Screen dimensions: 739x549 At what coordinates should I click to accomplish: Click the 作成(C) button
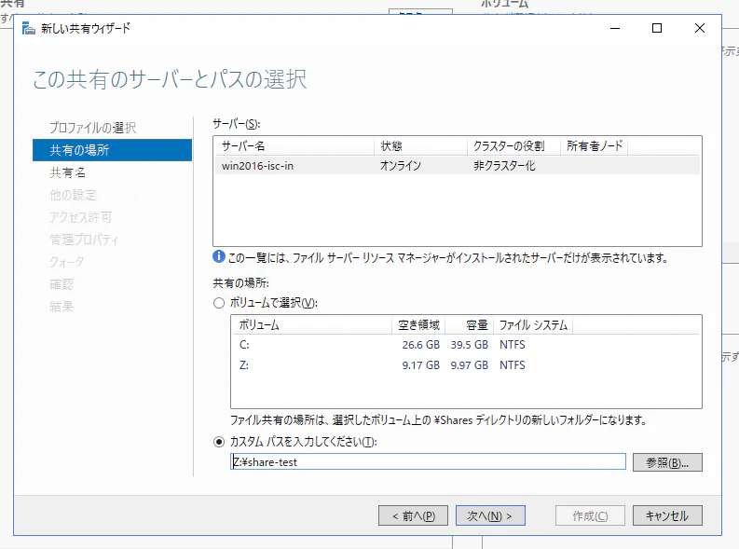(x=590, y=515)
